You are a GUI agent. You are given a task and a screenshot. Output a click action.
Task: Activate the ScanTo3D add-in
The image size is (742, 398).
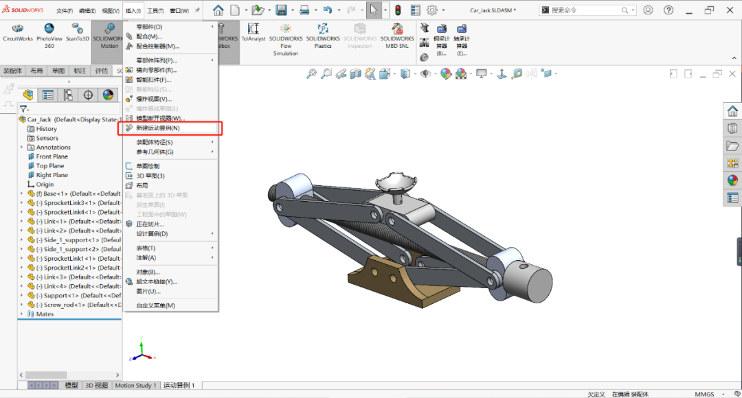(x=77, y=33)
